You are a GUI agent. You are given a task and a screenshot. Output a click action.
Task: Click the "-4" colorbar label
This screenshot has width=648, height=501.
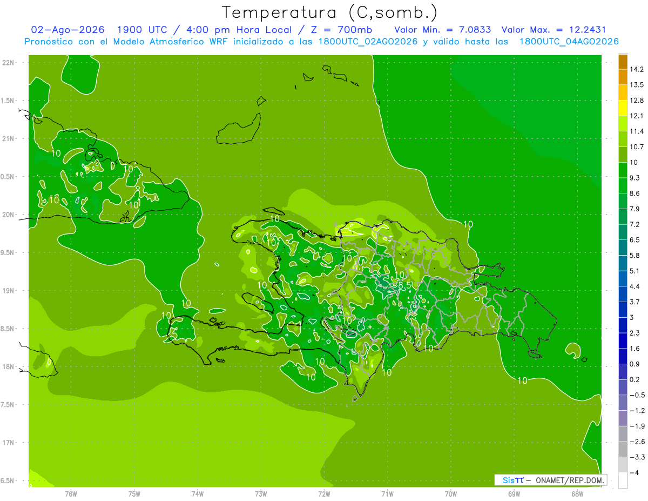634,472
